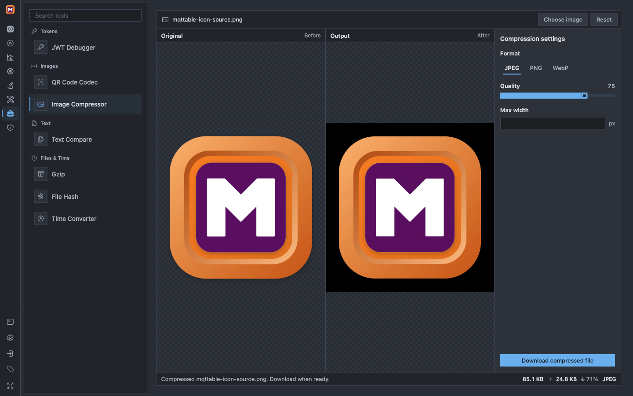Open the wrench-and-screwdriver icon in the sidebar
Viewport: 633px width, 396px height.
click(10, 99)
